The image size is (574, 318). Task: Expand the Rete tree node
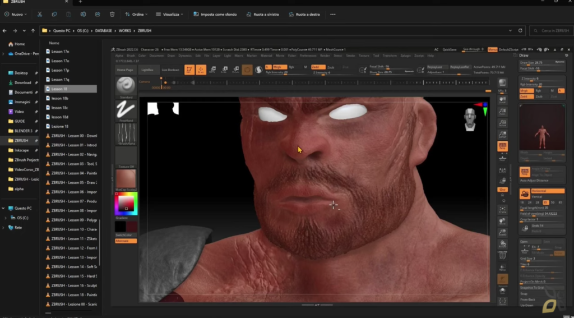coord(3,228)
